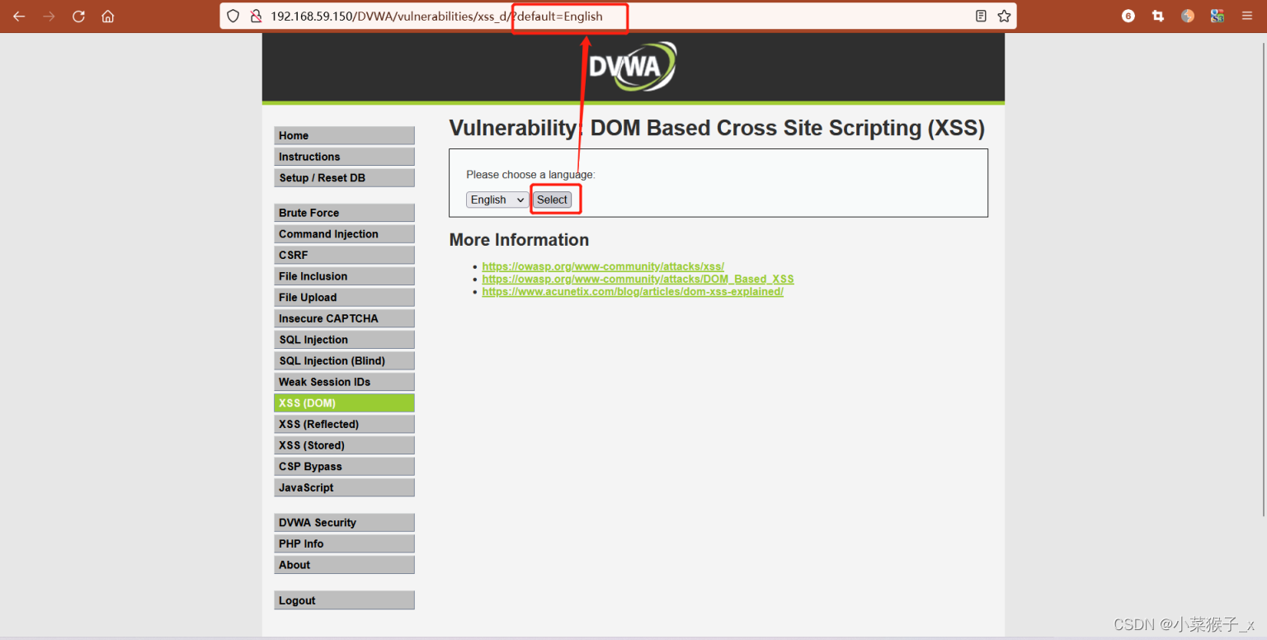The image size is (1267, 640).
Task: Click the 'Please choose a language:' label
Action: coord(530,175)
